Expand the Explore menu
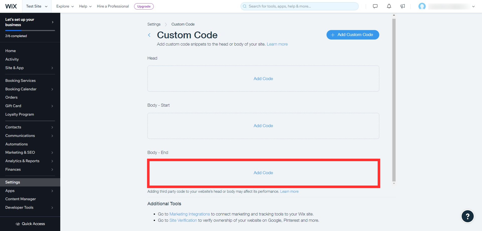The width and height of the screenshot is (482, 231). point(65,6)
